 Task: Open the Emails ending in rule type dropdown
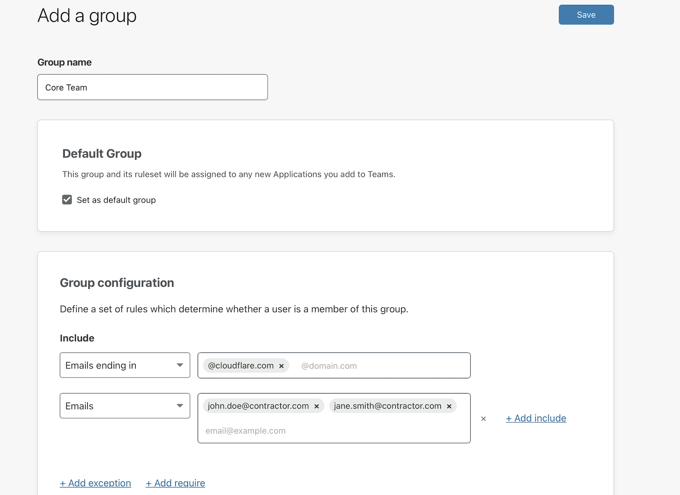click(125, 365)
